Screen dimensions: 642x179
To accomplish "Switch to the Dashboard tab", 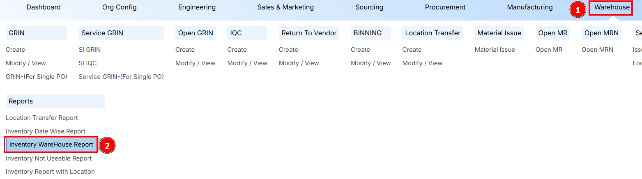I will (44, 7).
